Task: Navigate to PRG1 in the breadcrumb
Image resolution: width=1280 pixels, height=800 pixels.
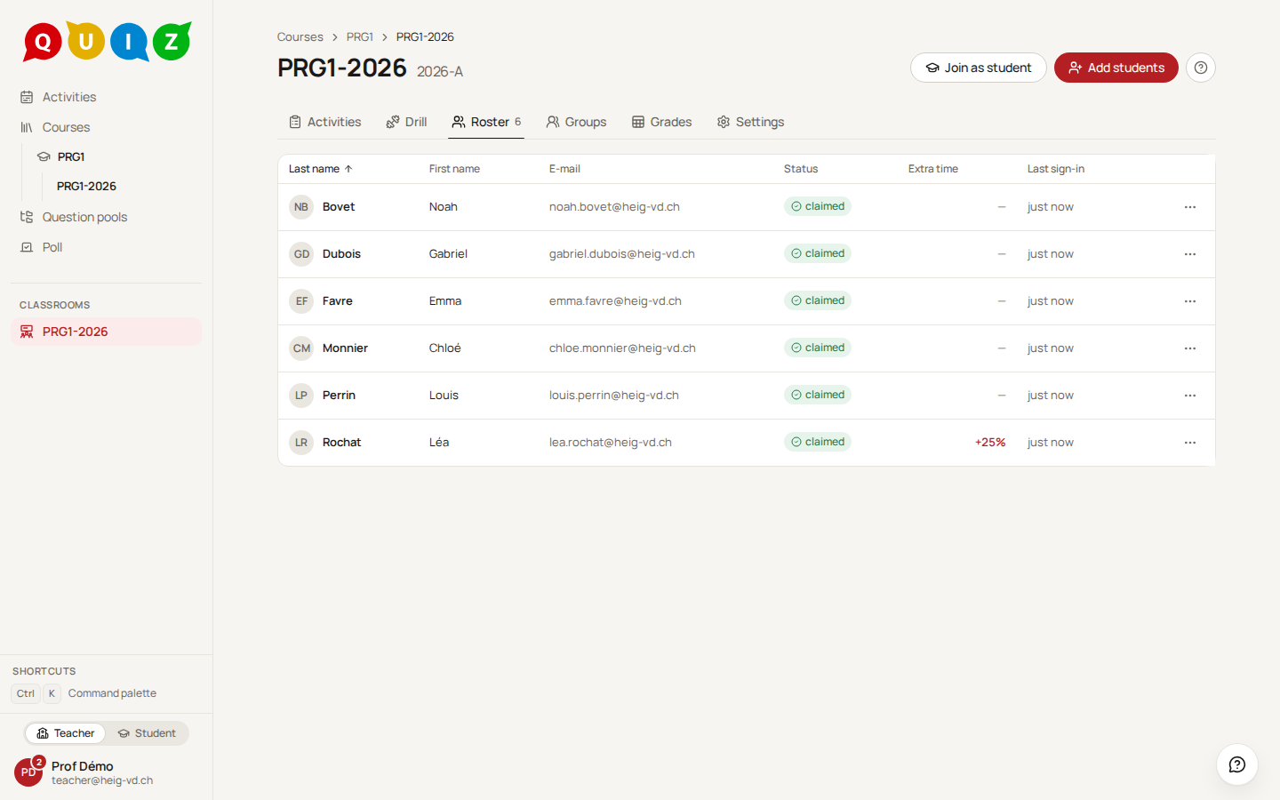Action: pyautogui.click(x=360, y=37)
